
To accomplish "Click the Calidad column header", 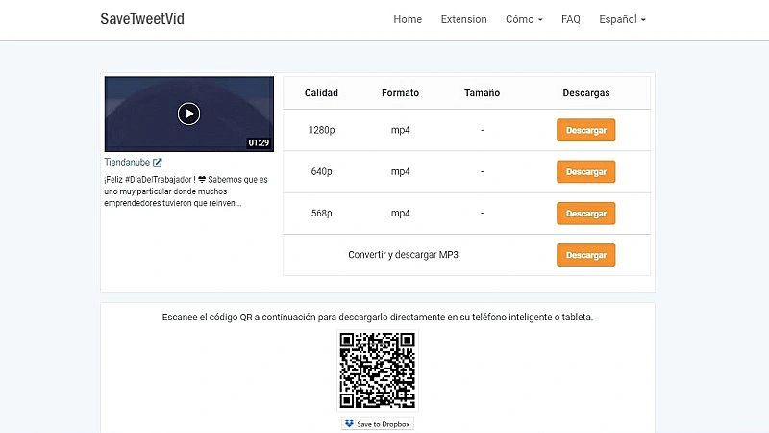I will tap(321, 93).
